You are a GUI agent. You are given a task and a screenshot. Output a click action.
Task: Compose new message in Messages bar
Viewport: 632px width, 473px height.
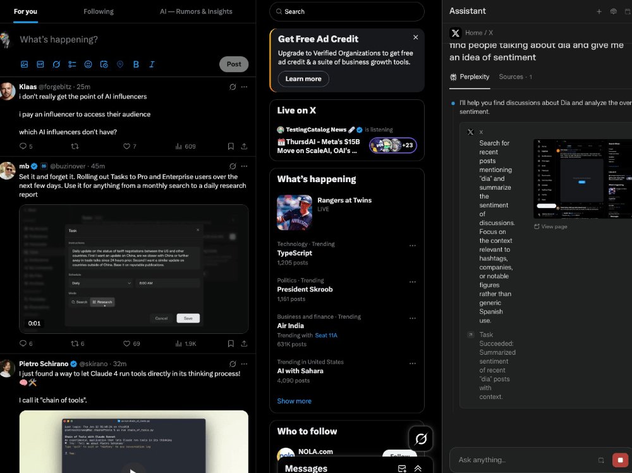point(402,468)
